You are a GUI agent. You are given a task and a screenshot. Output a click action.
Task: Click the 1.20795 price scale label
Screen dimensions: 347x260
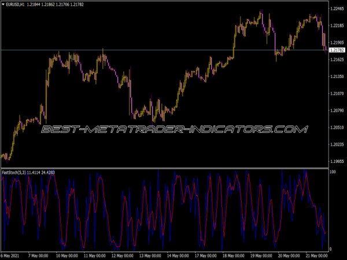(337, 110)
